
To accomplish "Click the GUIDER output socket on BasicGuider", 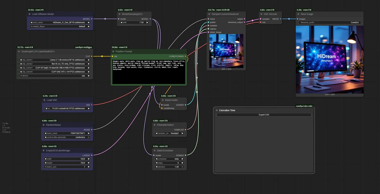I will point(185,105).
